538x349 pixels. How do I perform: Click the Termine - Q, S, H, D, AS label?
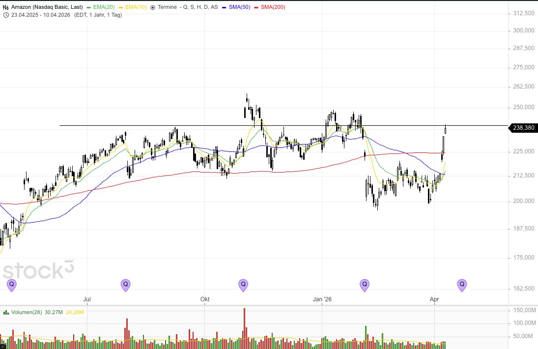pyautogui.click(x=188, y=7)
